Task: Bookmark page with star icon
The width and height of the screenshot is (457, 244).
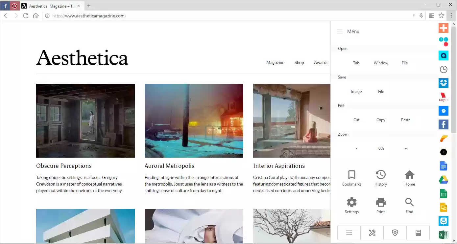Action: pos(441,16)
